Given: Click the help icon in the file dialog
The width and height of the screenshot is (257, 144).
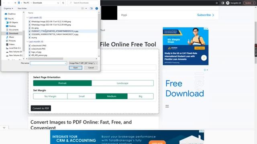Looking at the screenshot, I should click(x=97, y=8).
